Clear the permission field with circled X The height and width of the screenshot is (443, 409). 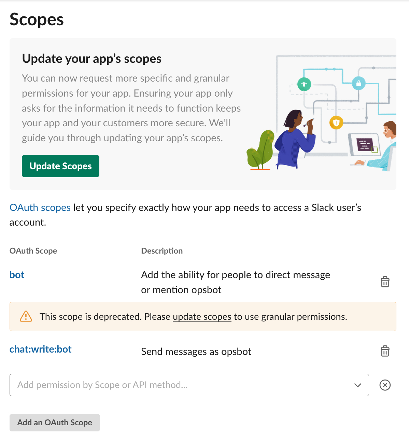point(385,385)
